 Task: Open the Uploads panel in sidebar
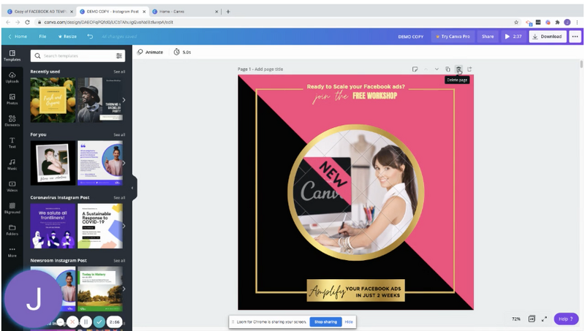[x=12, y=77]
